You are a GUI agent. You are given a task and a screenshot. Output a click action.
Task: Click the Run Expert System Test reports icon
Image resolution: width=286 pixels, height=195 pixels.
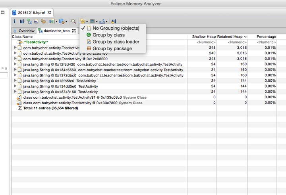point(52,21)
